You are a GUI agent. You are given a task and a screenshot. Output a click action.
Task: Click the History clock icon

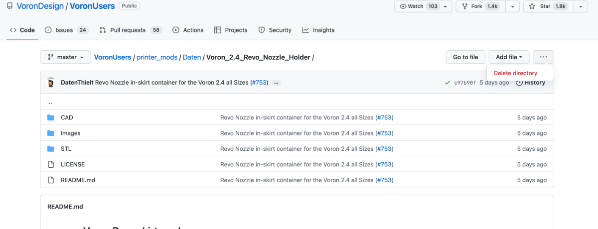(x=519, y=83)
